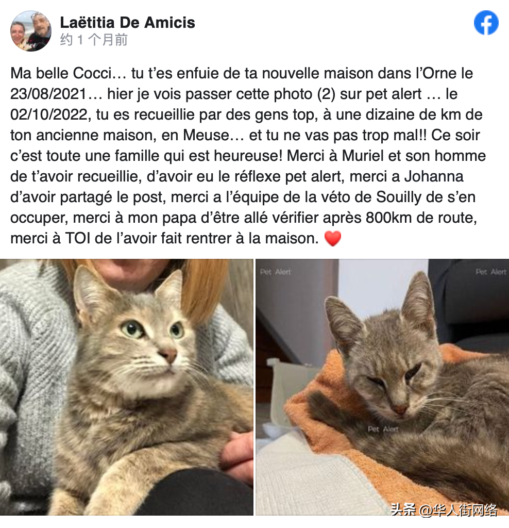Click the Facebook logo icon
Viewport: 509px width, 528px height.
pos(486,23)
